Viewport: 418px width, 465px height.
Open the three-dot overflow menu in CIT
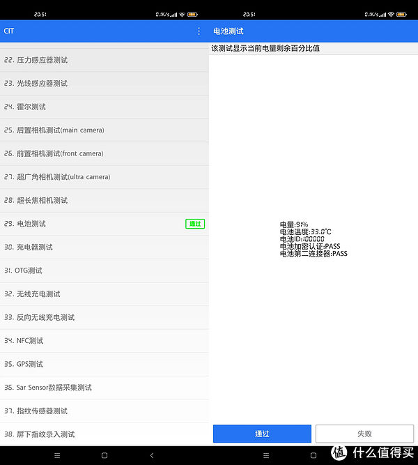click(199, 31)
